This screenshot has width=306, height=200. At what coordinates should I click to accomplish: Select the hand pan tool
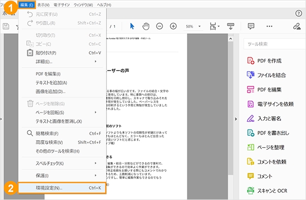pos(146,26)
